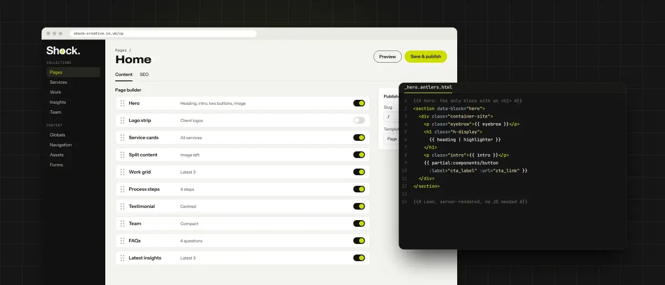The height and width of the screenshot is (285, 665).
Task: Click the browser address bar
Action: pos(163,33)
